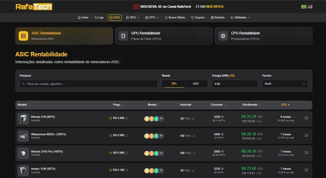Viewport: 326px width, 178px height.
Task: Open the CPU Rentabilidade tab
Action: [x=263, y=36]
